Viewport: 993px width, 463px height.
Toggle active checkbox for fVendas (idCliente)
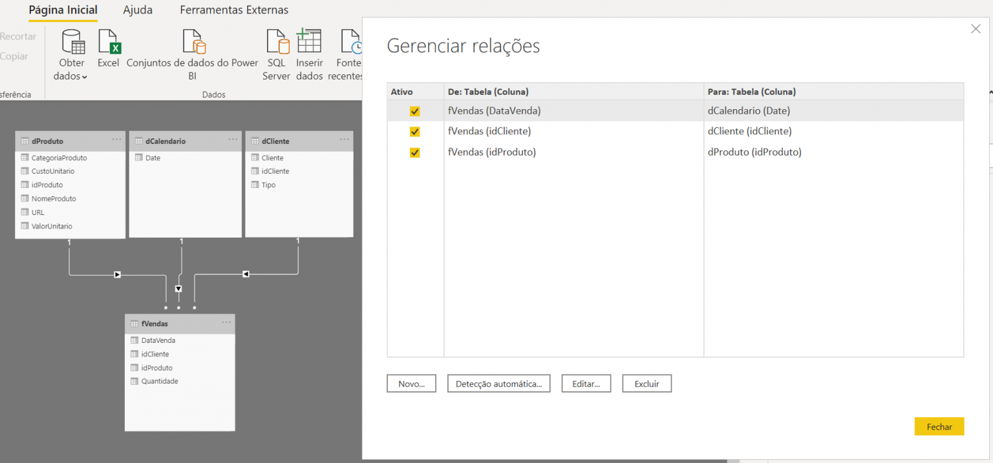click(415, 132)
